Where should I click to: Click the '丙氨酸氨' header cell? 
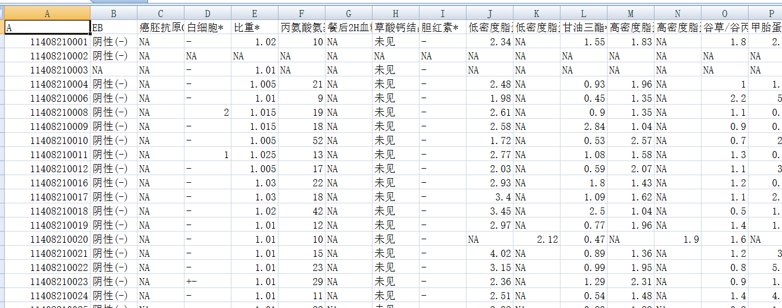click(x=301, y=28)
